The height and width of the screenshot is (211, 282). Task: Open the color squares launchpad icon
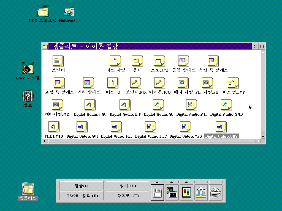pos(186,193)
